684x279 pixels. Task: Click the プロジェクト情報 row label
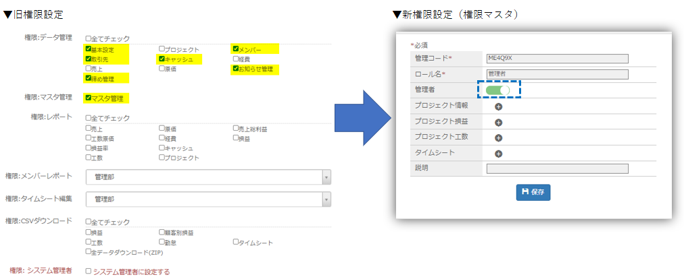441,105
